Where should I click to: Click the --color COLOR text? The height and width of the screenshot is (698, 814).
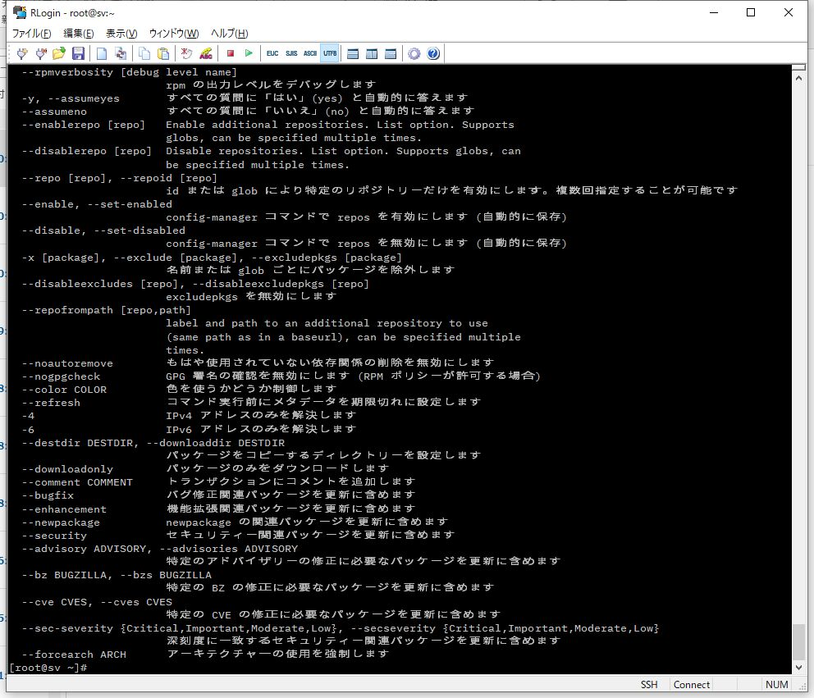click(64, 390)
